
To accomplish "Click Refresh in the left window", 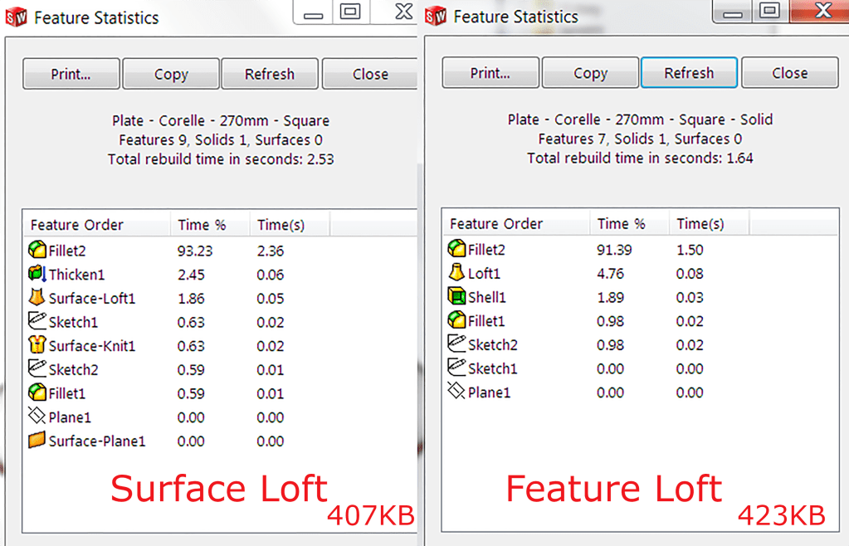I will coord(270,74).
